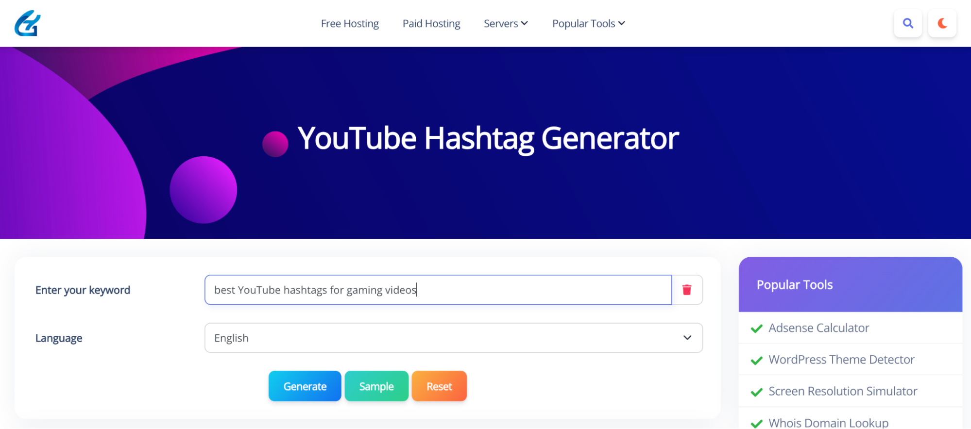Viewport: 971px width, 429px height.
Task: Toggle dark mode with the moon icon
Action: pos(942,23)
